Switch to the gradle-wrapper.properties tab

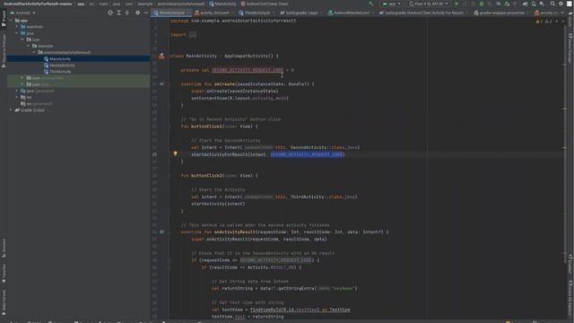point(501,13)
